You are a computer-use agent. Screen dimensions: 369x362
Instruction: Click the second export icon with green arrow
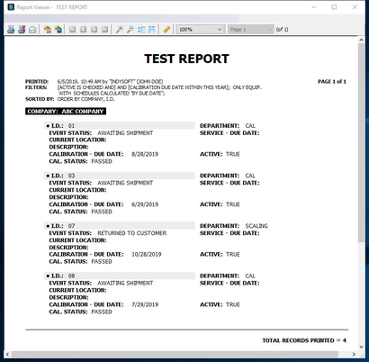58,30
